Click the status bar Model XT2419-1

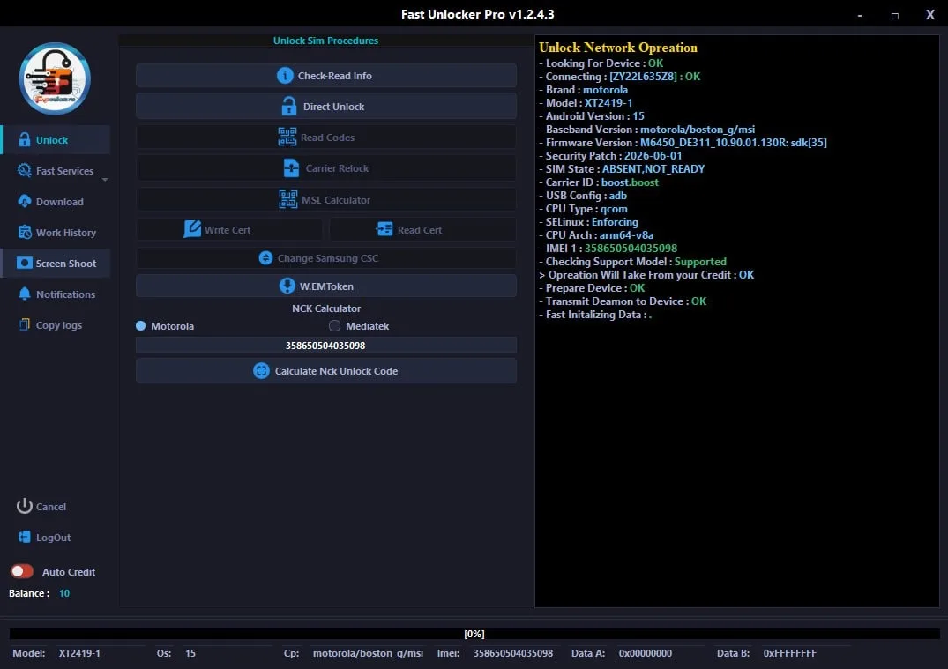79,653
